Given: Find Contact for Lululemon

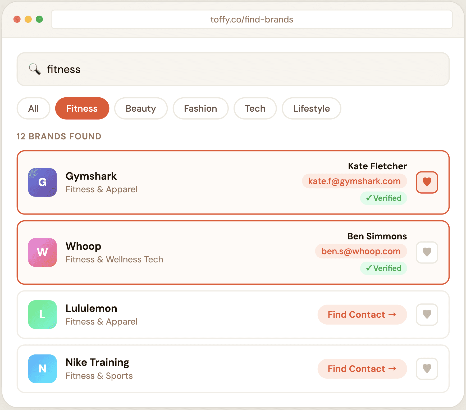Looking at the screenshot, I should click(x=362, y=315).
